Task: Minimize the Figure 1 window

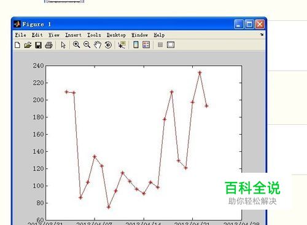Action: pos(239,25)
